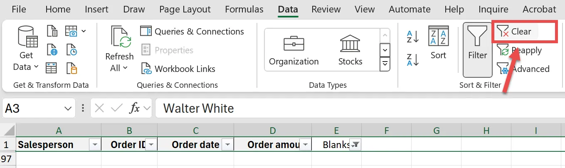The image size is (565, 168).
Task: Click the From Text/CSV icon
Action: click(x=52, y=31)
